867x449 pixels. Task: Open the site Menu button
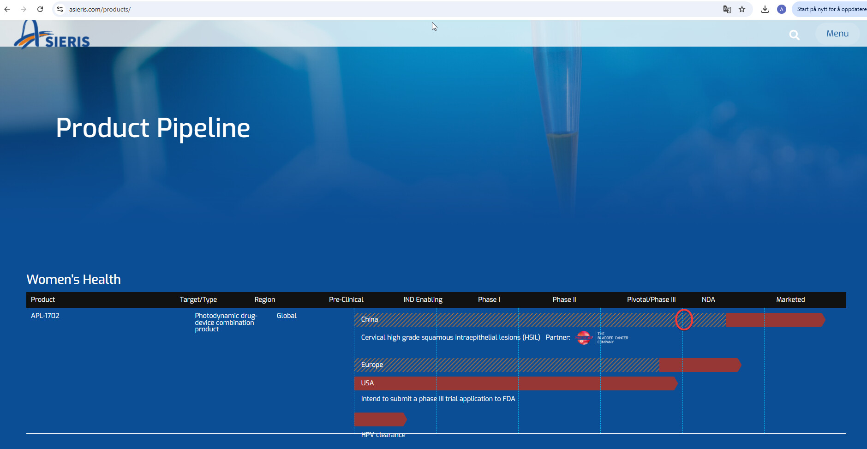pyautogui.click(x=837, y=34)
